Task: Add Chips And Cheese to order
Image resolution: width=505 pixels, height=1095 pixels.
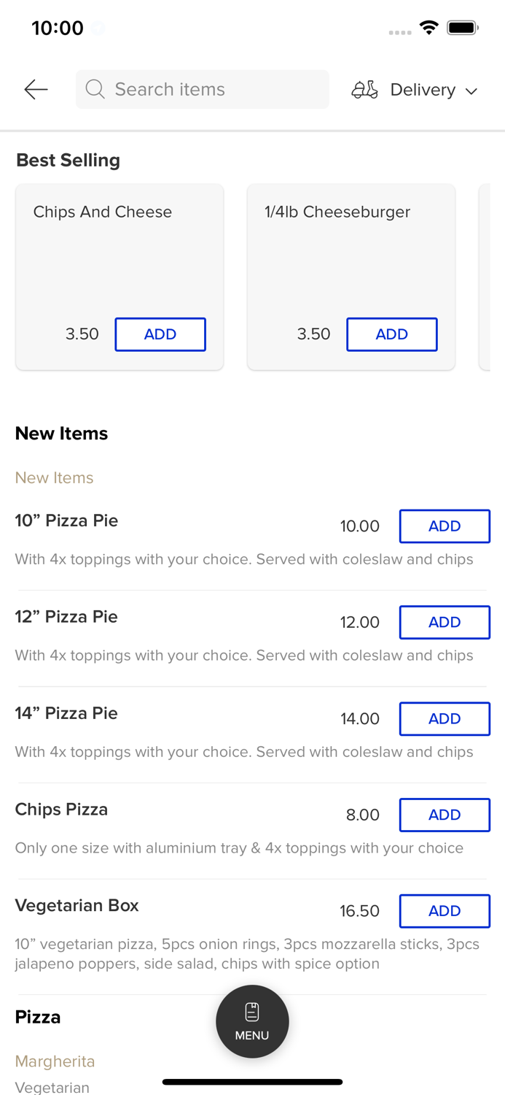Action: 160,334
